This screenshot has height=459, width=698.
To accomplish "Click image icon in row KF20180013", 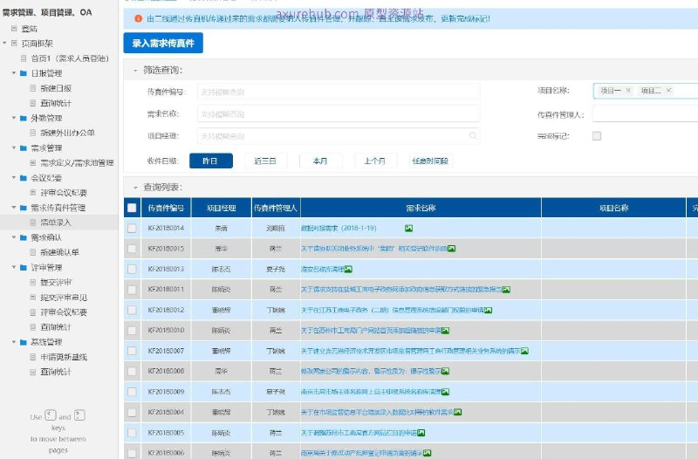I will click(348, 269).
